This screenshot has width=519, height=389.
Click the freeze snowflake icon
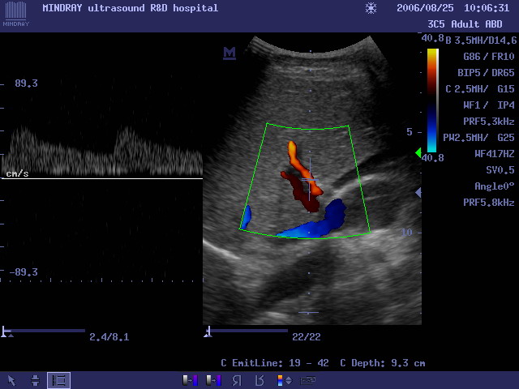pyautogui.click(x=371, y=8)
